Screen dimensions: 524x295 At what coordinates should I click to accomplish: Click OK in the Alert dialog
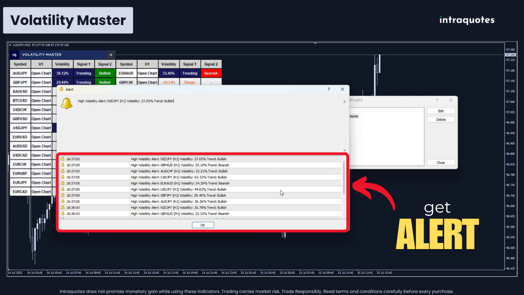[x=203, y=225]
